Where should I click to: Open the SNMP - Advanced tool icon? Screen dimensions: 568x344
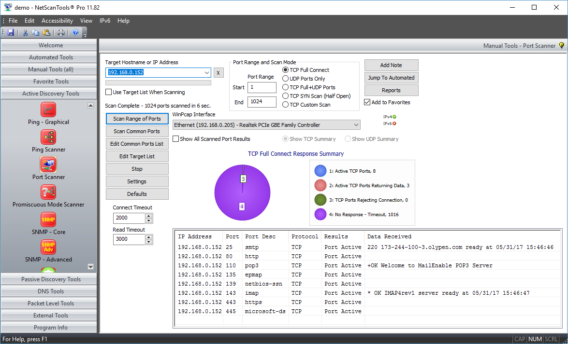point(48,247)
